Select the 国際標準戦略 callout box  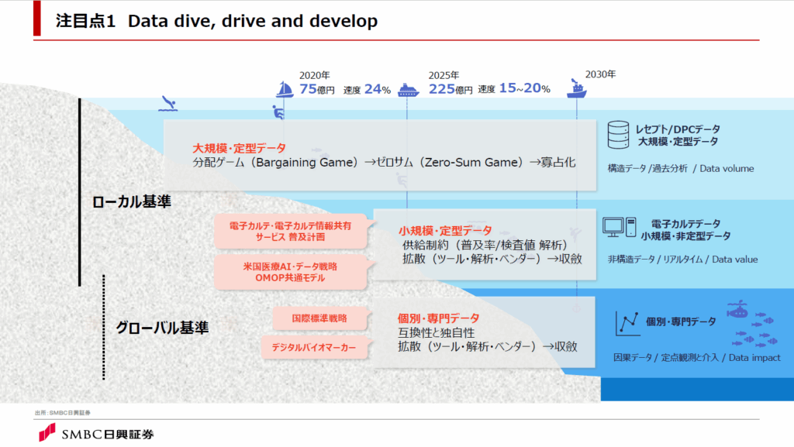pyautogui.click(x=319, y=318)
